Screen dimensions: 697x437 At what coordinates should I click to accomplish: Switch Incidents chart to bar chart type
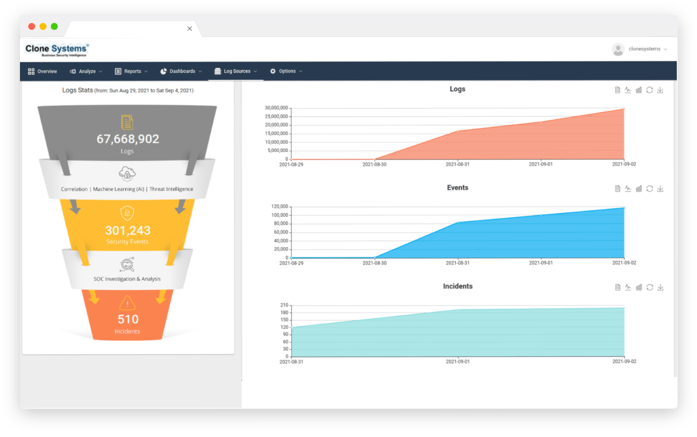click(639, 288)
